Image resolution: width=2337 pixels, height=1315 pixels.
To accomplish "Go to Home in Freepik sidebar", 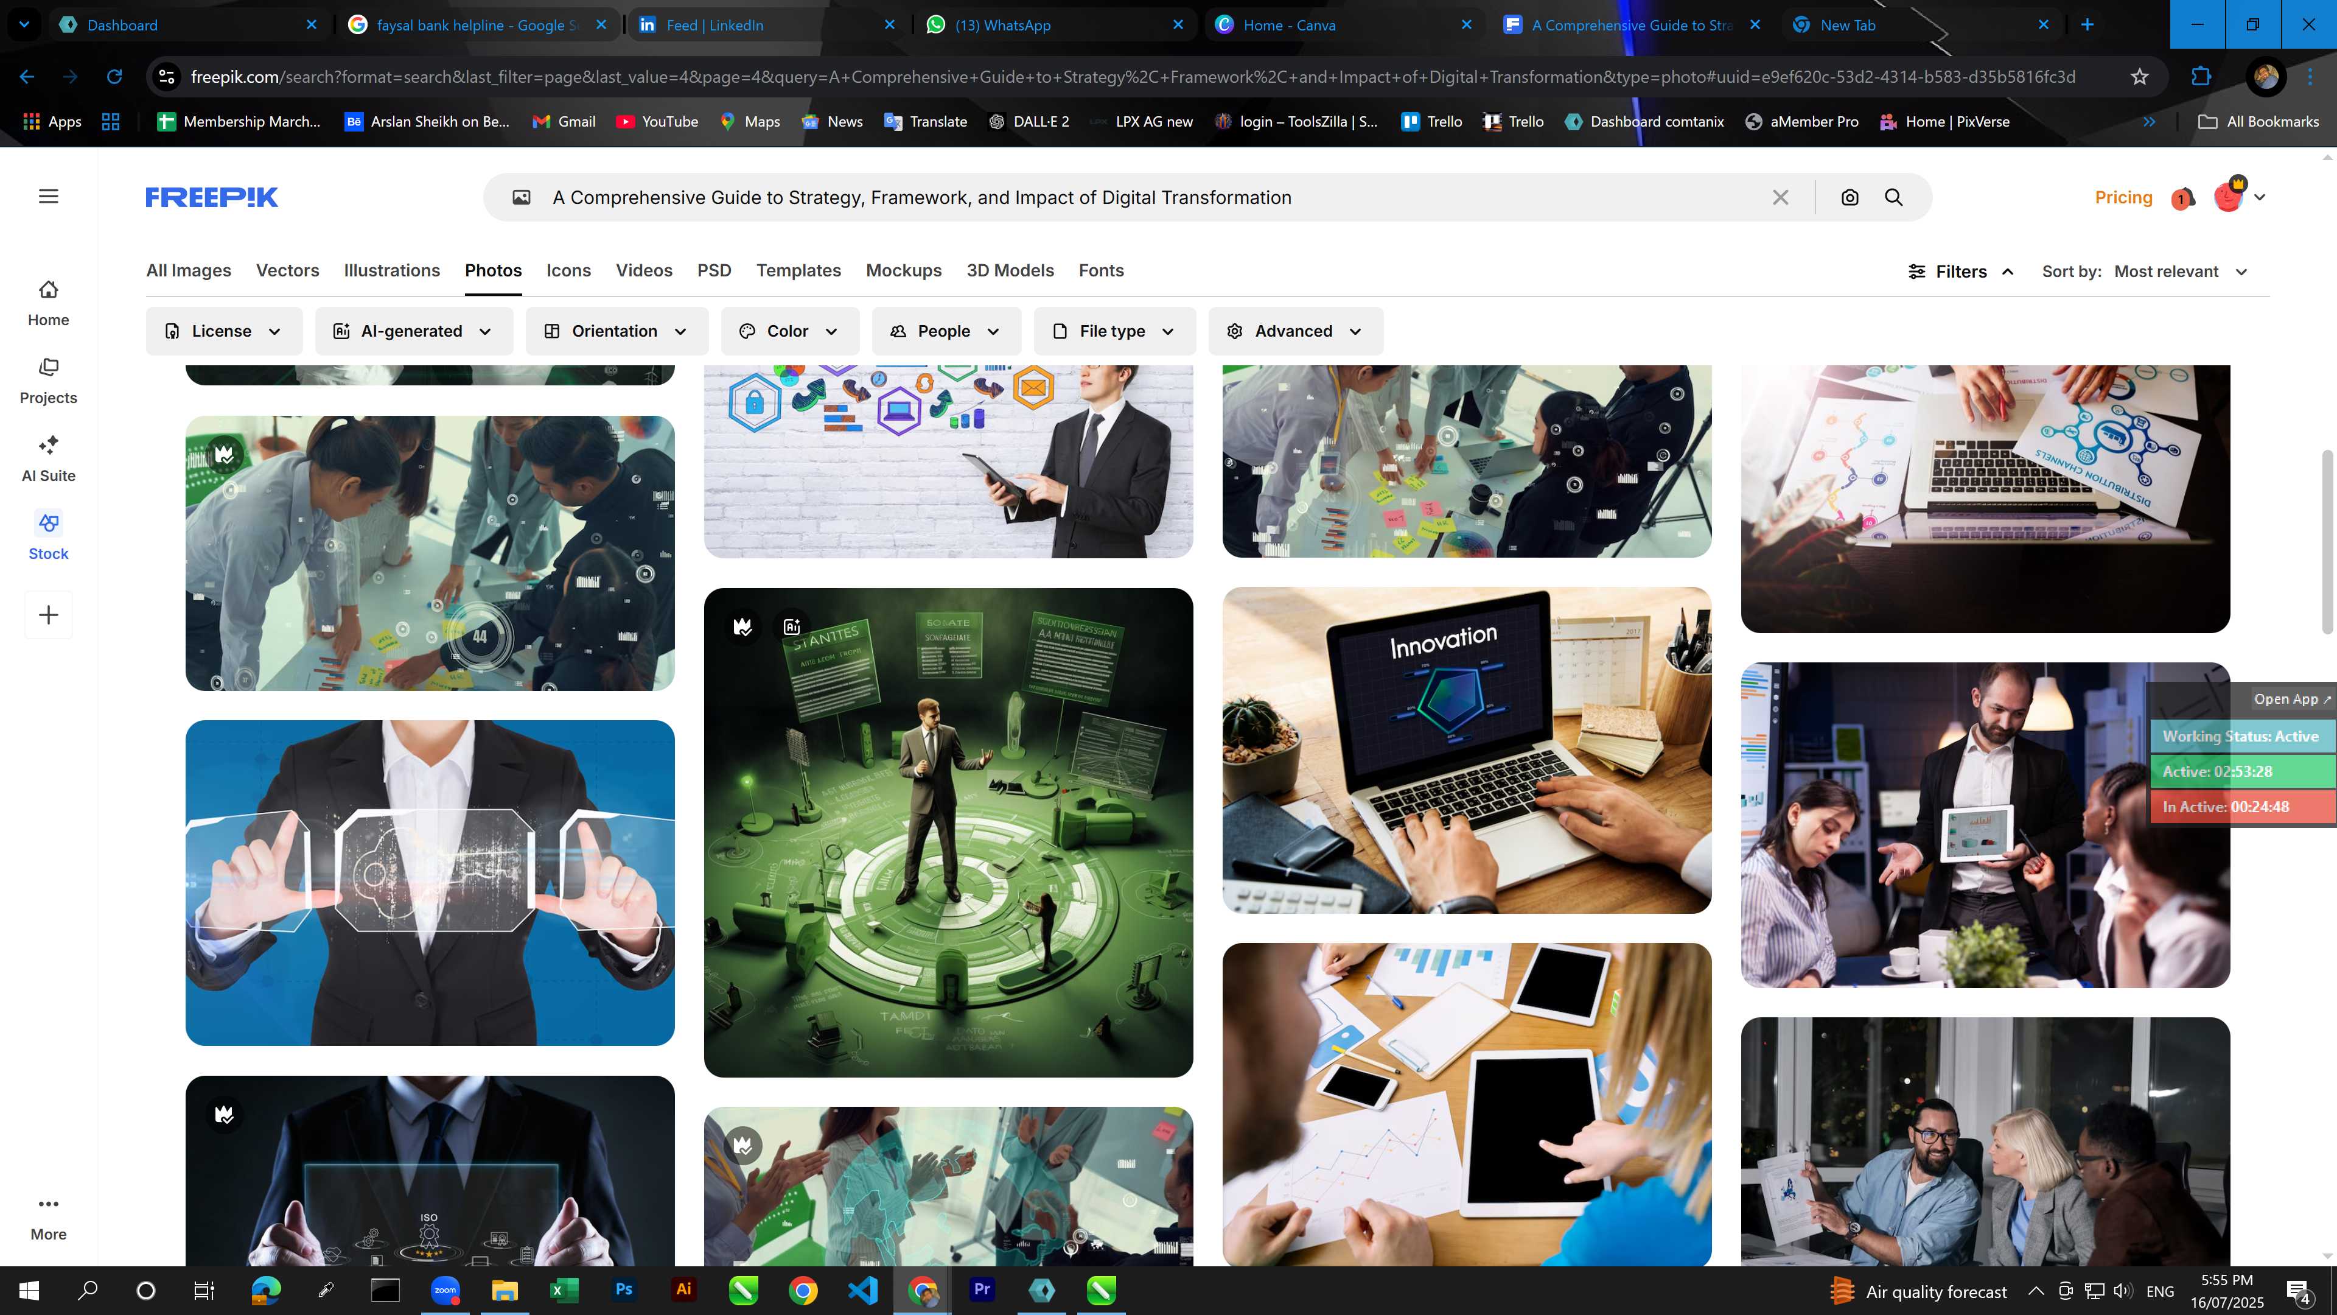I will point(48,303).
